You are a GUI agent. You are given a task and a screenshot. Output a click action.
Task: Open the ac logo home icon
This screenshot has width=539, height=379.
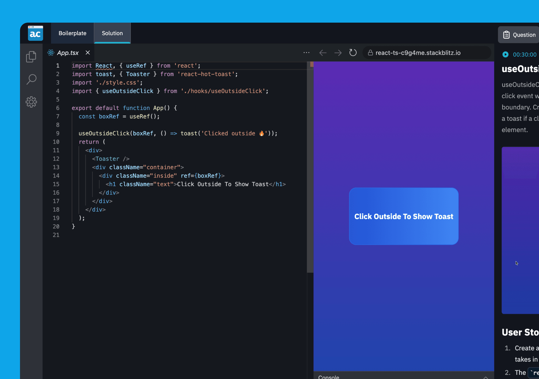coord(35,33)
